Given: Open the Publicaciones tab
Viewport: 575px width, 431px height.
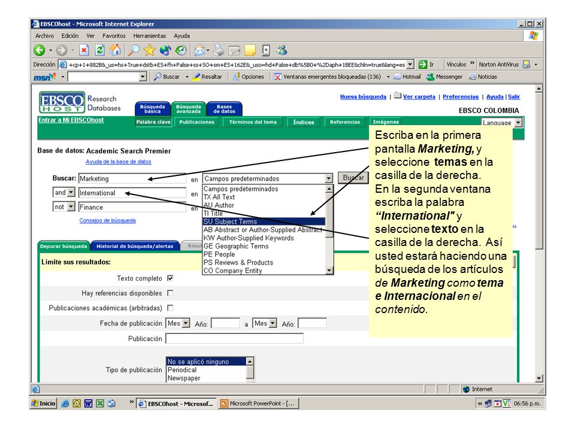Looking at the screenshot, I should coord(196,122).
